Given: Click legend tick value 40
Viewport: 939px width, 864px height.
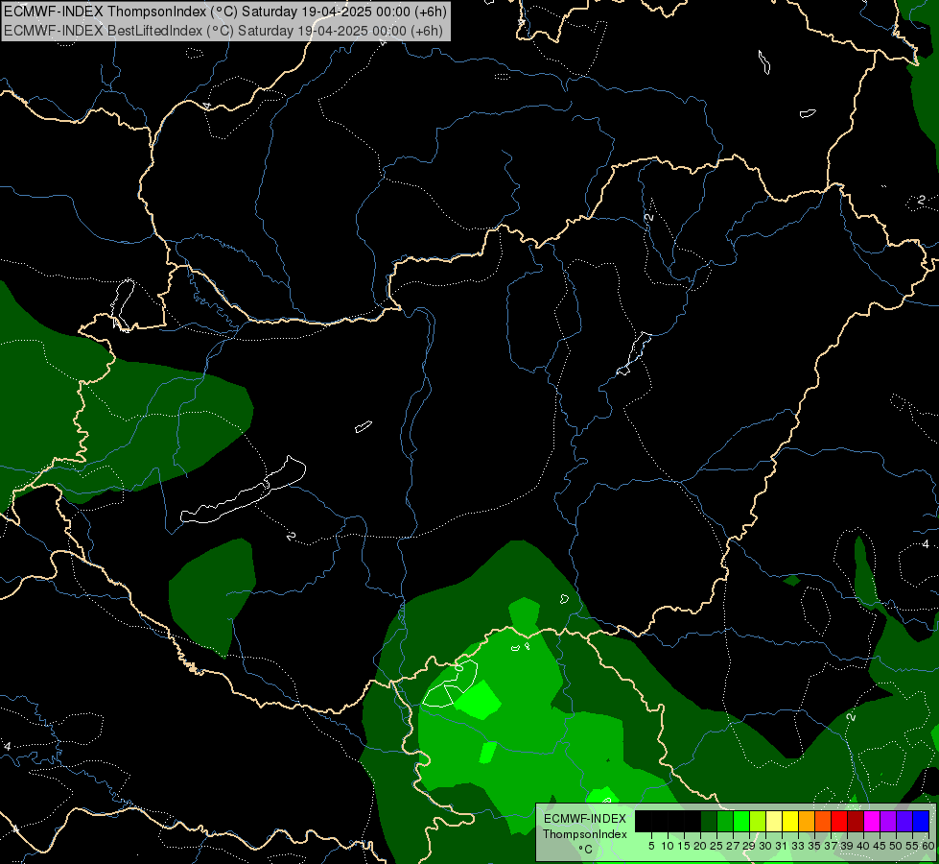Looking at the screenshot, I should click(863, 846).
